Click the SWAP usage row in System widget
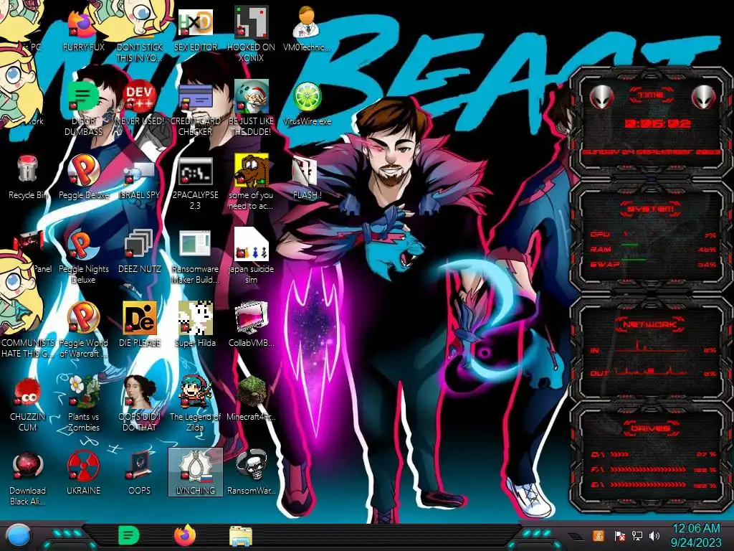The width and height of the screenshot is (734, 551). point(653,264)
